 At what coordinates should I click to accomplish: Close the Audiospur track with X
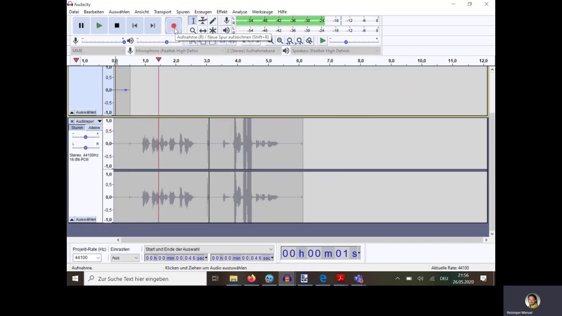click(x=72, y=121)
